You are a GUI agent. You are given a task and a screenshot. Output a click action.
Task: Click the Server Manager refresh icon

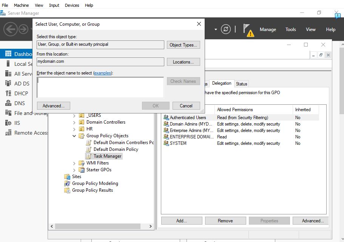(225, 29)
